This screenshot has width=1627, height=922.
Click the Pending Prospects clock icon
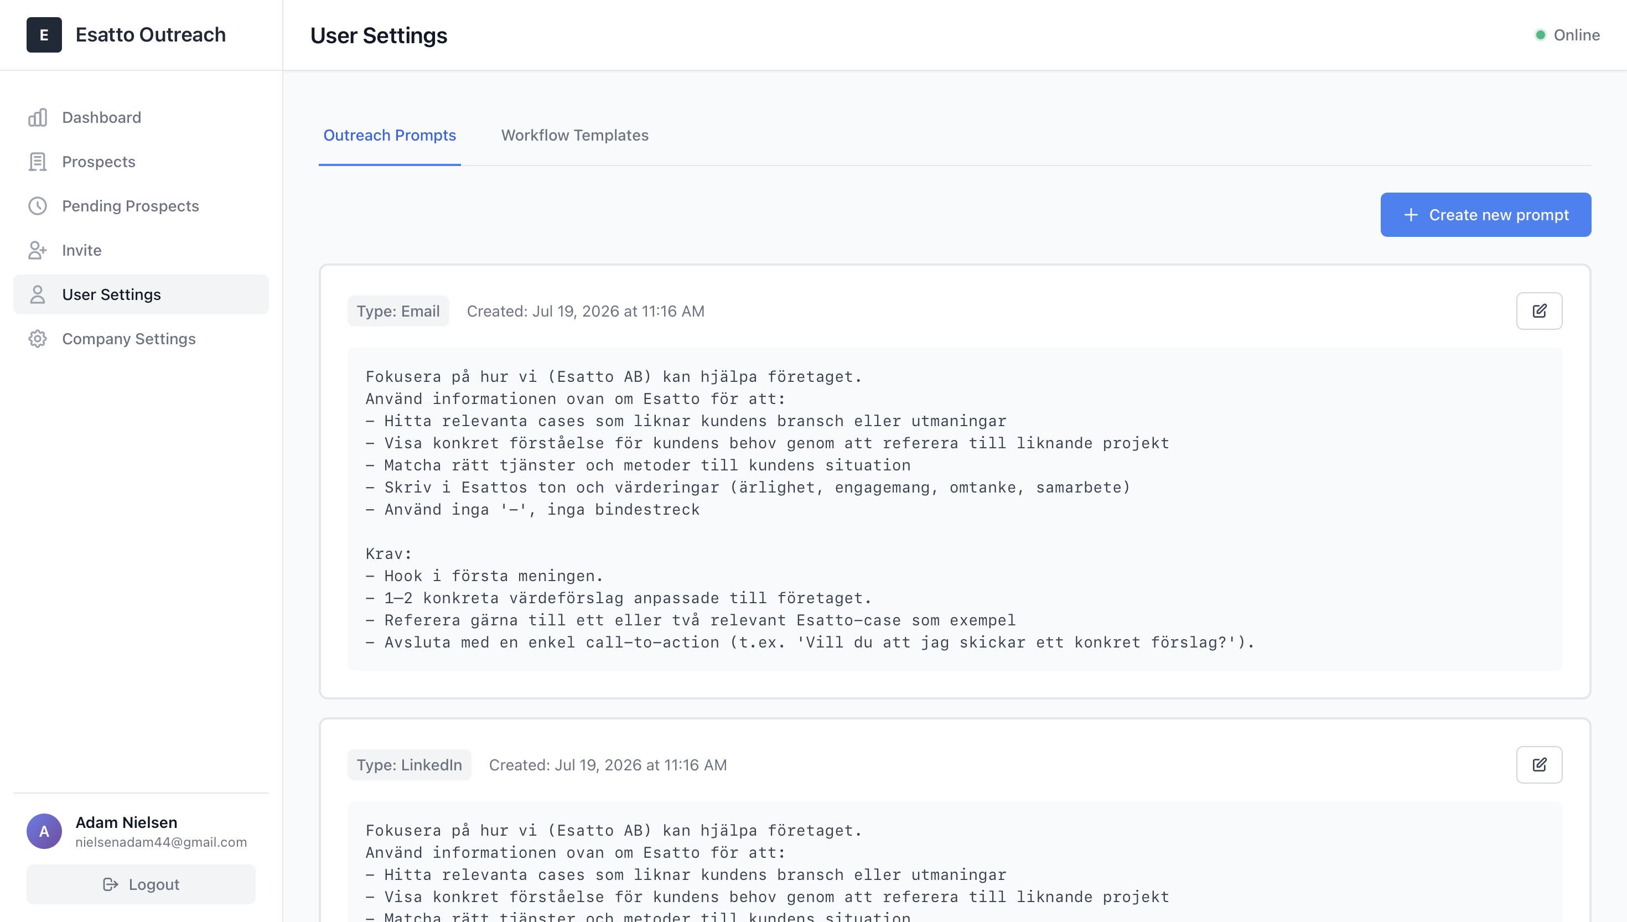(x=37, y=206)
